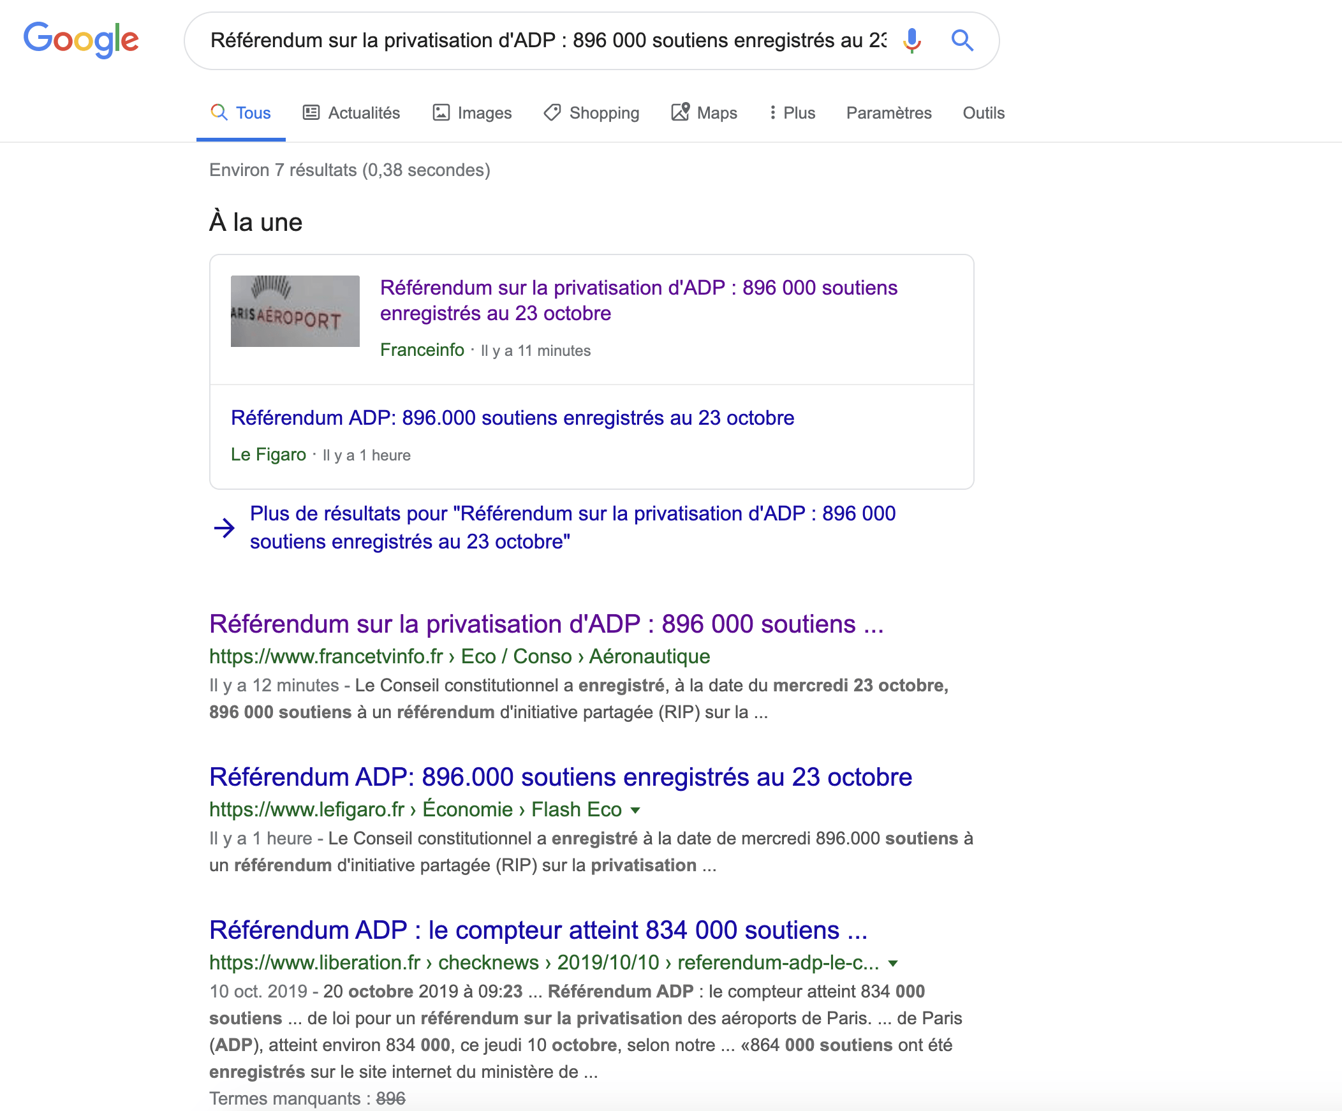The height and width of the screenshot is (1111, 1342).
Task: Expand dropdown arrow next to liberation.fr URL
Action: click(893, 964)
